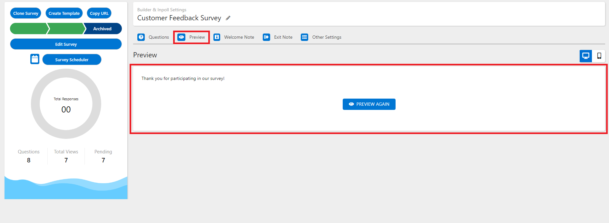Screen dimensions: 609x223
Task: Click the Questions count stat
Action: 29,156
